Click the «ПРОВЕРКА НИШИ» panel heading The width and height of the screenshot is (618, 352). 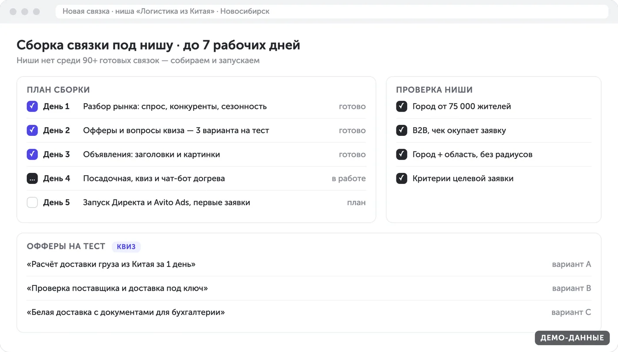coord(434,90)
